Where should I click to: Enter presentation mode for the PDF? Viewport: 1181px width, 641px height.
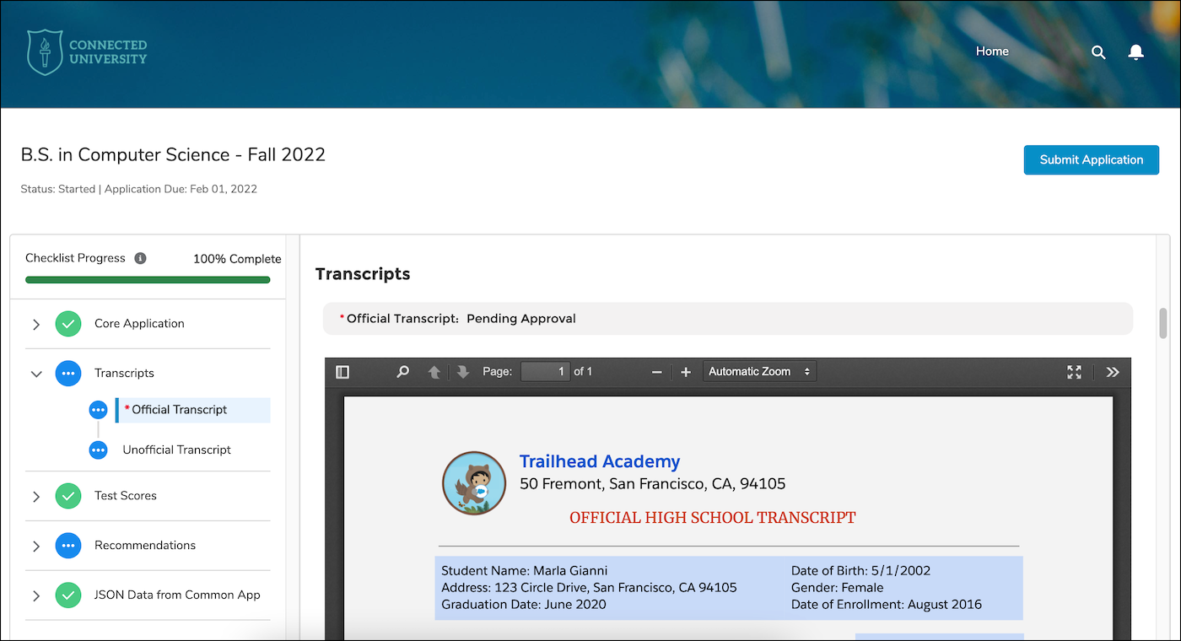coord(1074,371)
